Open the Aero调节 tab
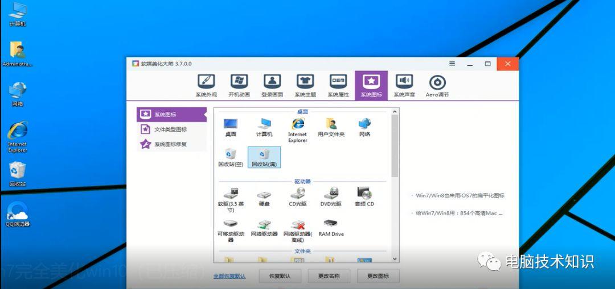Screen dimensions: 615x289 click(437, 86)
